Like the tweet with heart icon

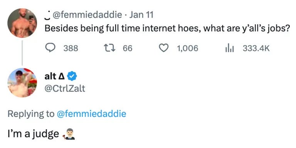tap(163, 48)
